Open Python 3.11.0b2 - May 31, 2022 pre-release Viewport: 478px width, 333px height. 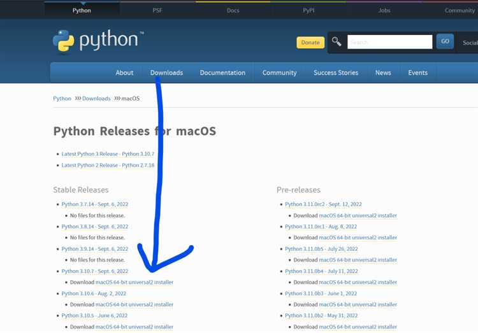point(321,316)
